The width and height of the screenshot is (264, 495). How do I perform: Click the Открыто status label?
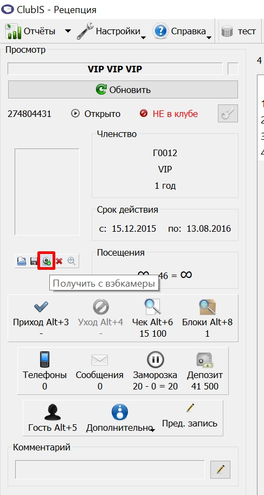tap(102, 114)
